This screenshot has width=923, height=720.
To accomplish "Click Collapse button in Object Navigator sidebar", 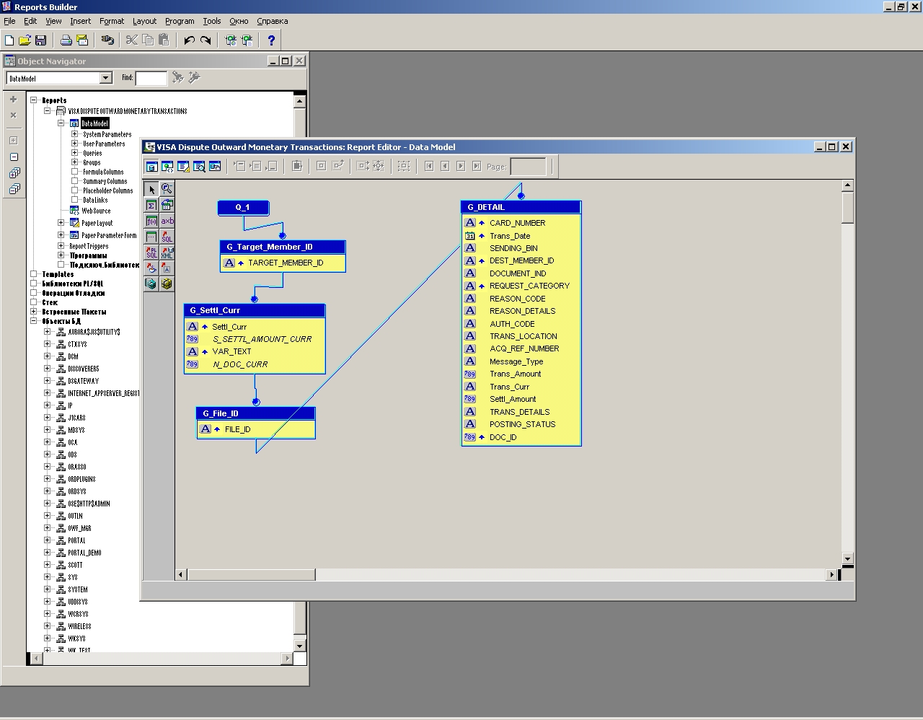I will 14,157.
